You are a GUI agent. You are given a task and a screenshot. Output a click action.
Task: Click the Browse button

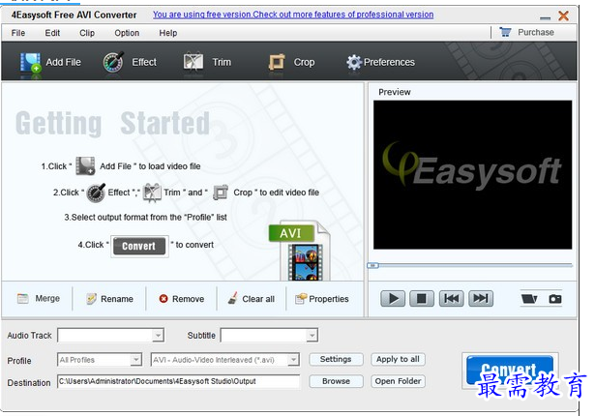pyautogui.click(x=336, y=381)
